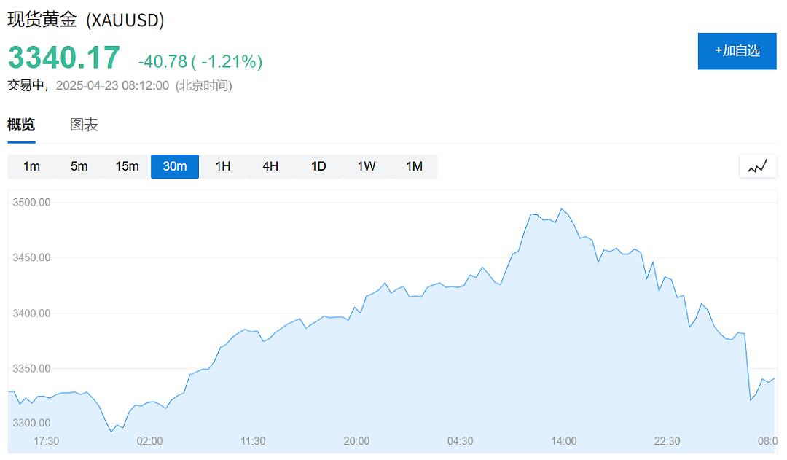Select the 1m timeframe

[31, 166]
